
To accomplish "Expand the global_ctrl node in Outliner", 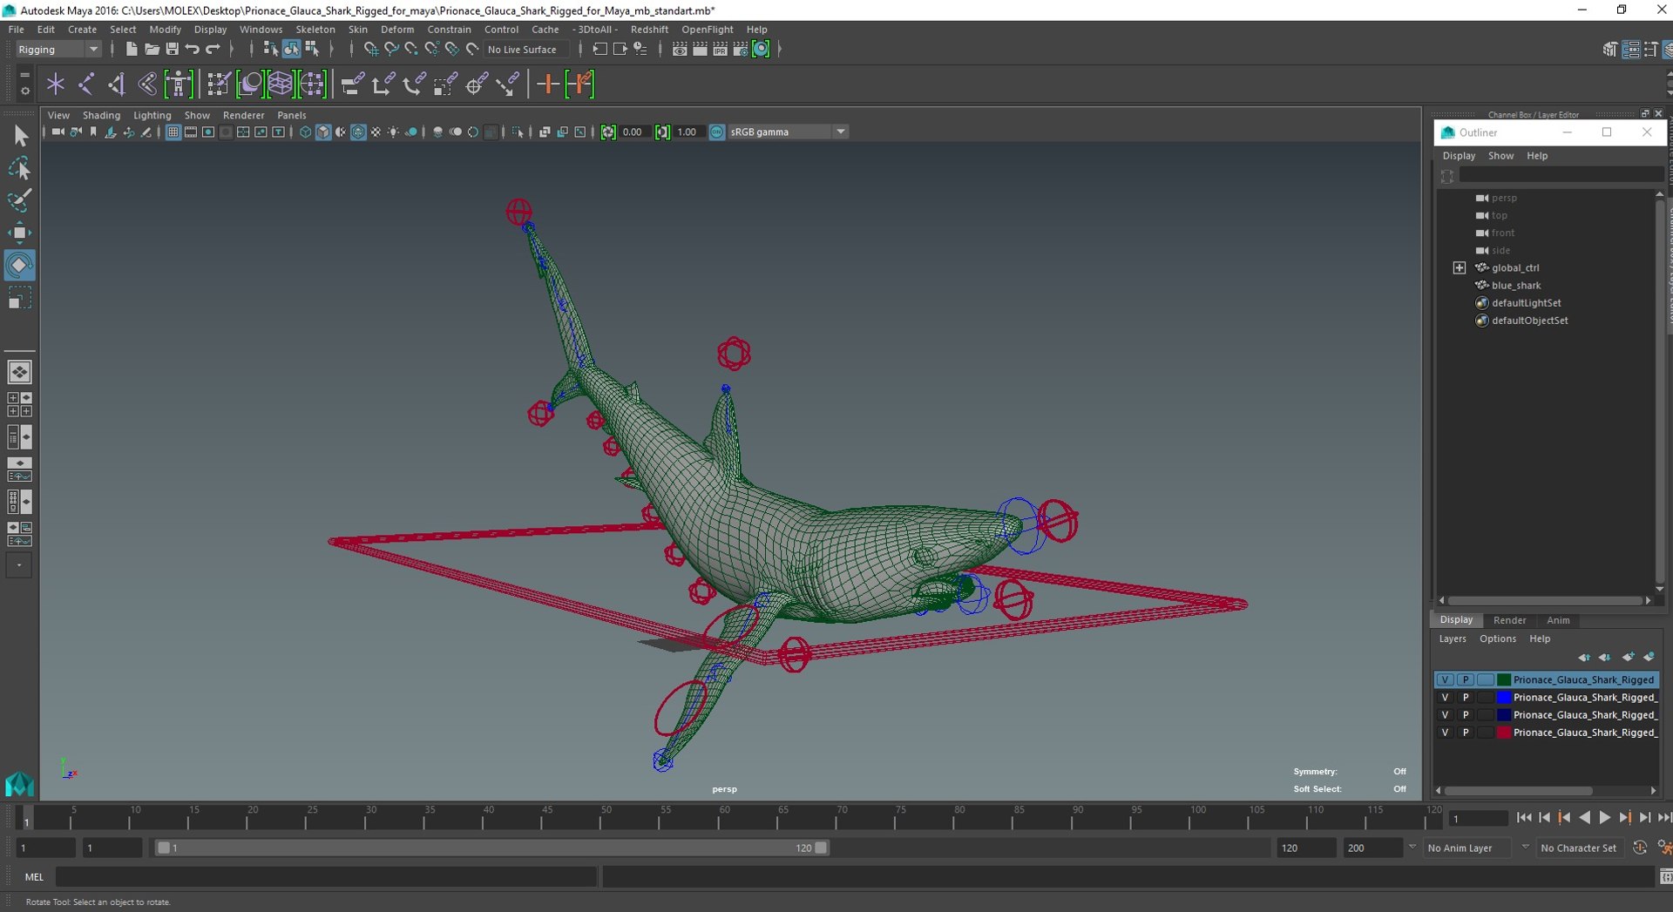I will click(x=1460, y=267).
